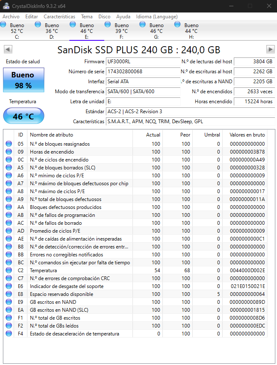This screenshot has width=277, height=365.
Task: Click status orb for attribute E9
Action: tap(9, 302)
